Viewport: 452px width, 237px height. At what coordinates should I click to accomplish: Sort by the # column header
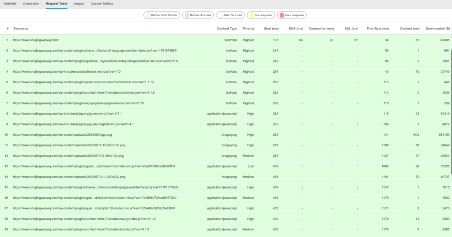pyautogui.click(x=8, y=29)
